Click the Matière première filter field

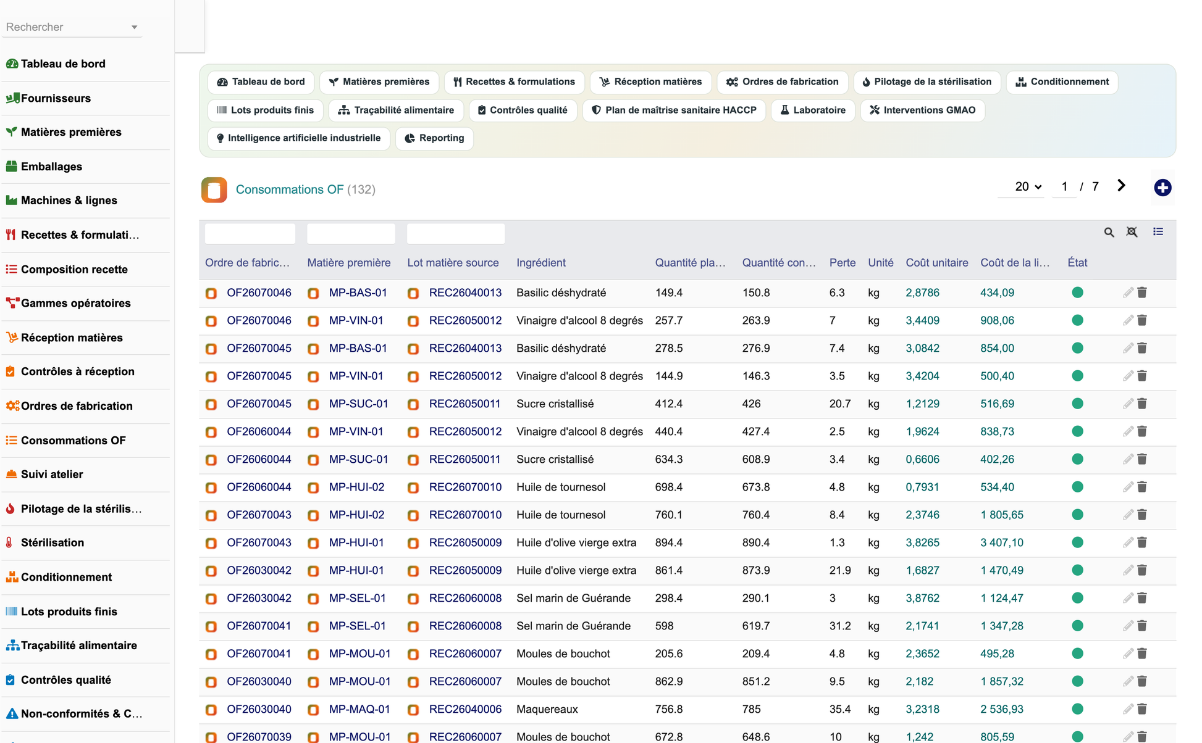pyautogui.click(x=351, y=234)
